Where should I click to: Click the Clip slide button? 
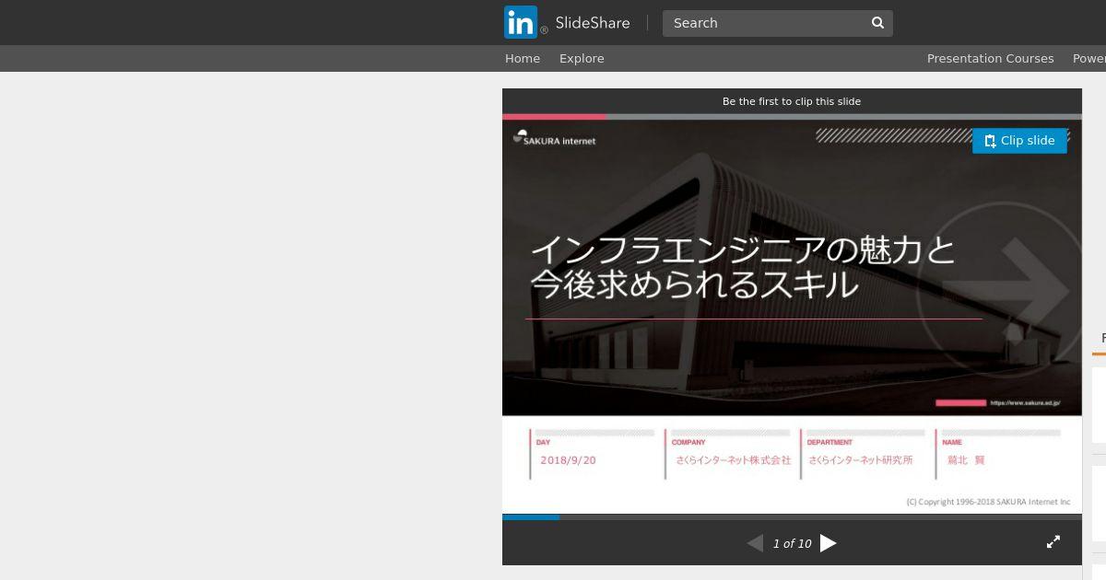(x=1019, y=141)
